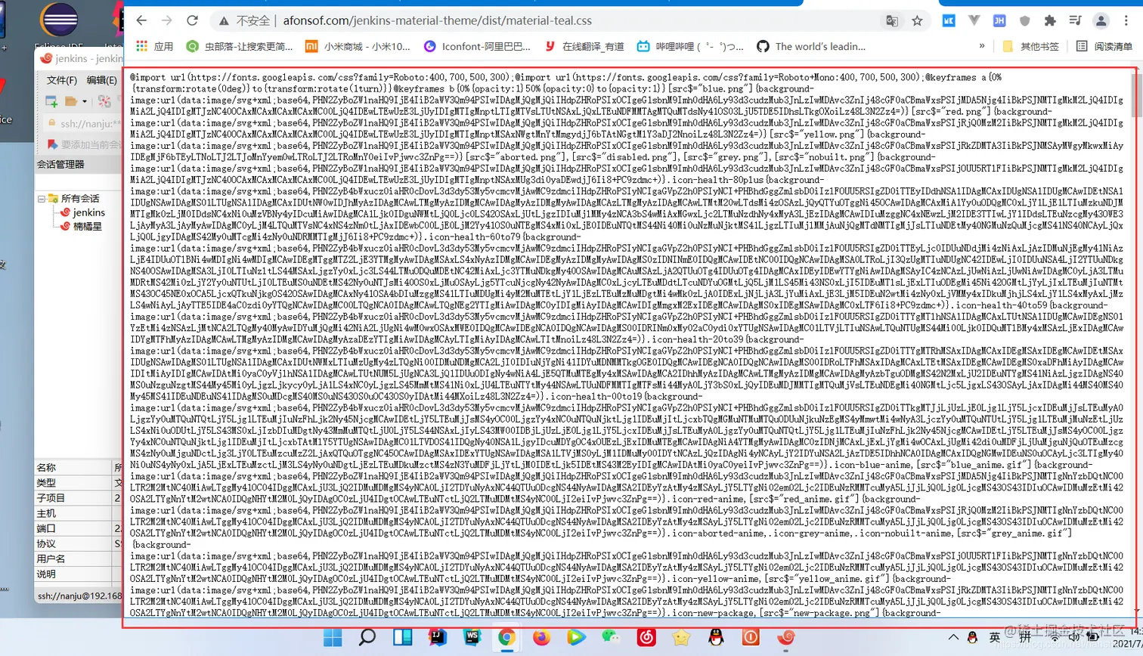The height and width of the screenshot is (656, 1143).
Task: Click the 说明 property row
Action: [x=79, y=574]
